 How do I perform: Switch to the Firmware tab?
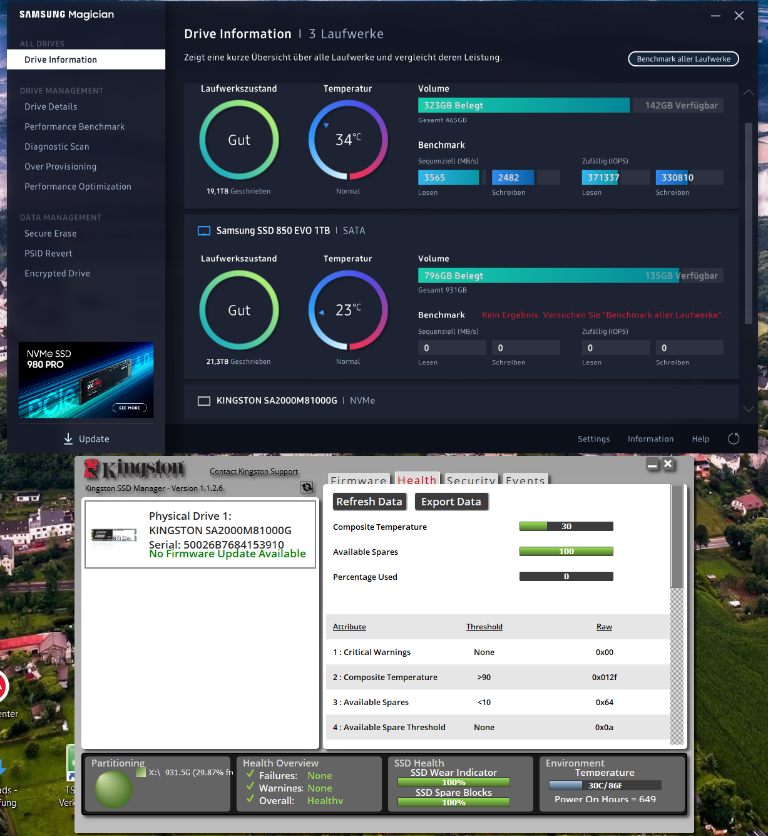click(359, 480)
